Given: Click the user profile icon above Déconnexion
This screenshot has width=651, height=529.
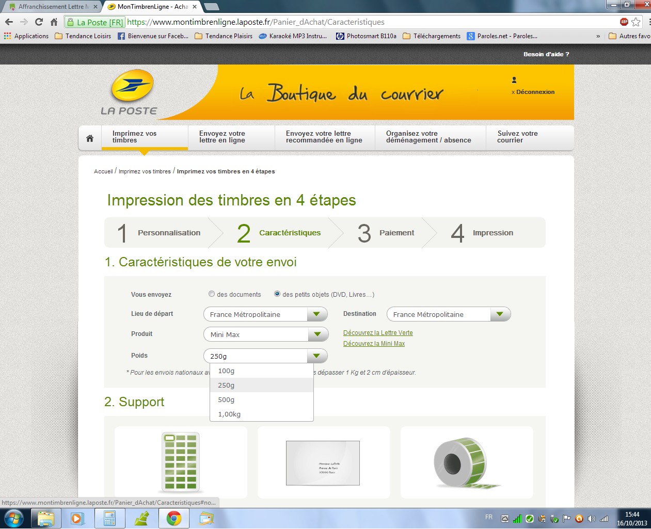Looking at the screenshot, I should pyautogui.click(x=514, y=80).
